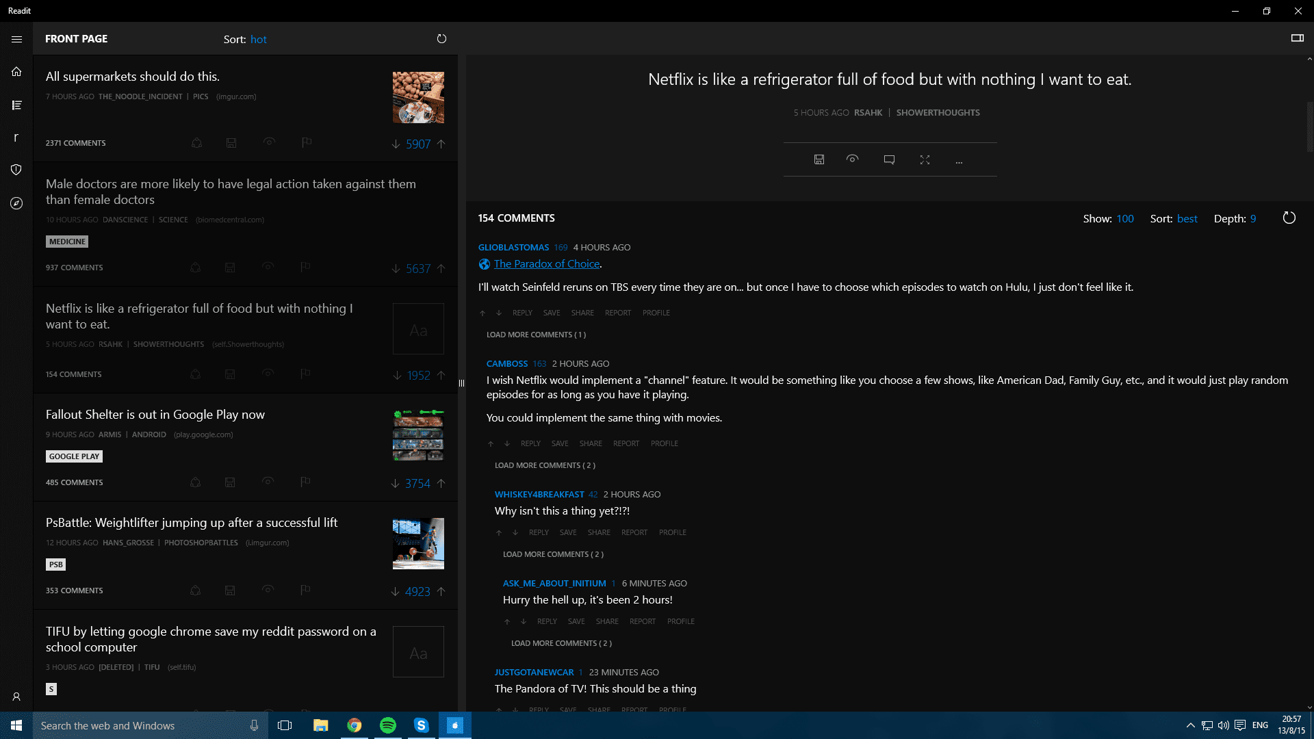Open Spotify from the Windows taskbar
The image size is (1314, 739).
click(387, 725)
